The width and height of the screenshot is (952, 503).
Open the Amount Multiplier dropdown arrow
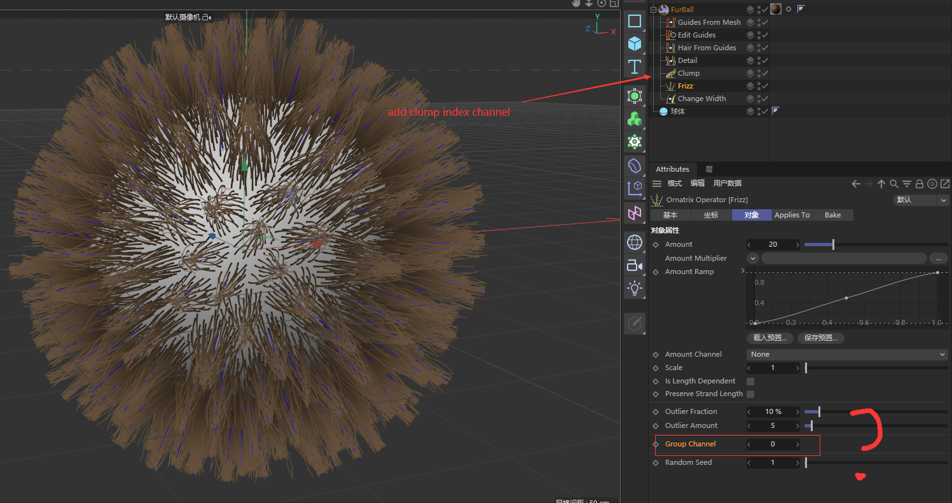[753, 258]
